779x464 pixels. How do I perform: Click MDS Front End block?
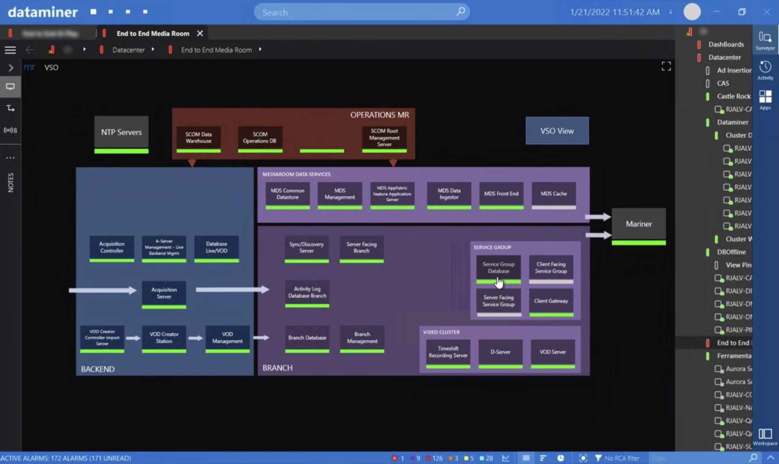point(501,195)
